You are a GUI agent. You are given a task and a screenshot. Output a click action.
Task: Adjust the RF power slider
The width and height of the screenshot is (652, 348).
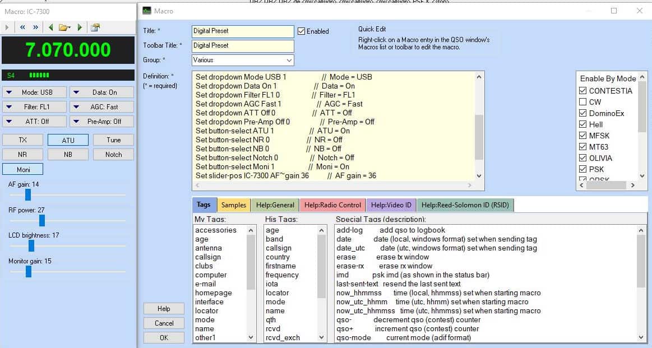[41, 221]
